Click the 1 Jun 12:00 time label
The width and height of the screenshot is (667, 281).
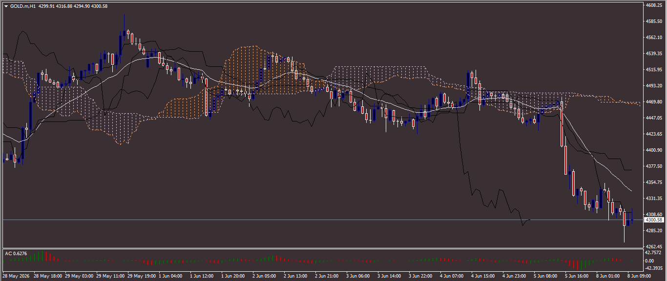202,276
